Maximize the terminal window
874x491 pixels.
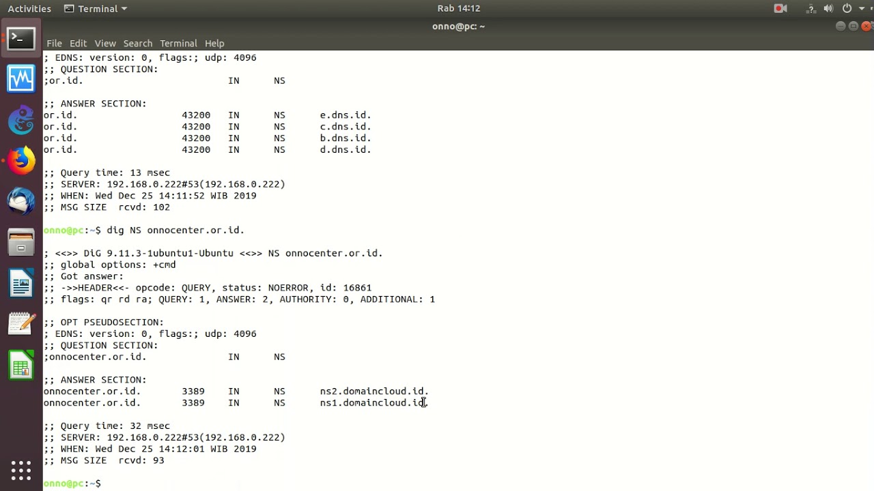[854, 26]
